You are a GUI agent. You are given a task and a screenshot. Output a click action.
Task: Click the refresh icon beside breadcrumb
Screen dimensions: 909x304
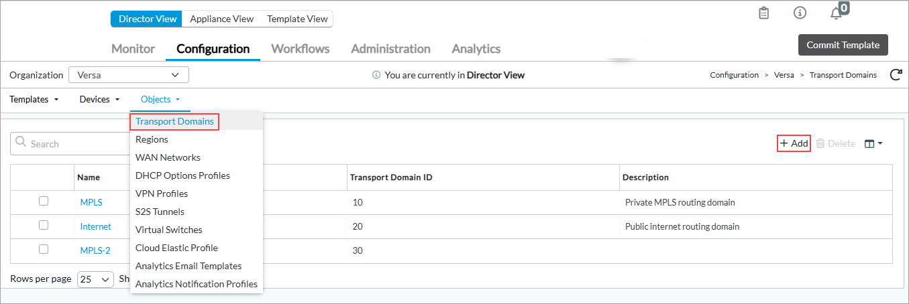pyautogui.click(x=895, y=75)
